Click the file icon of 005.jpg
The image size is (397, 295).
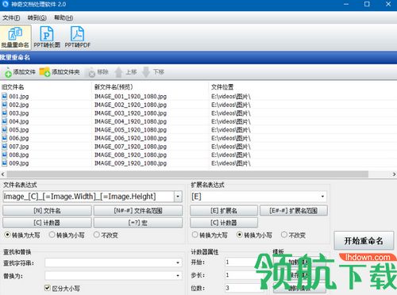(x=5, y=130)
